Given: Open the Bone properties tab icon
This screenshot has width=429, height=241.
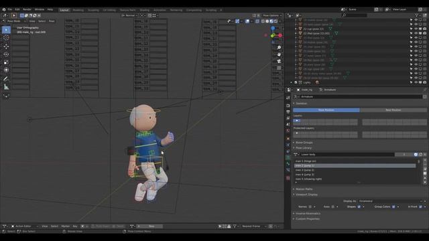Looking at the screenshot, I should click(288, 164).
